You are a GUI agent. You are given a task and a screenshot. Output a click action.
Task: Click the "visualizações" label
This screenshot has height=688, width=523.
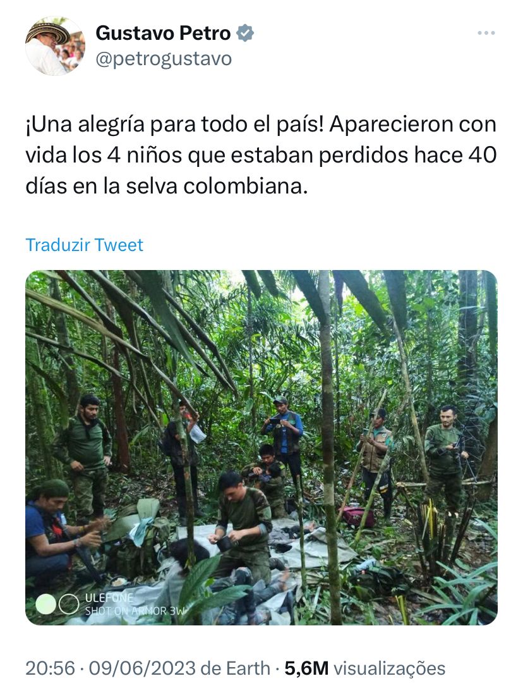tap(389, 668)
